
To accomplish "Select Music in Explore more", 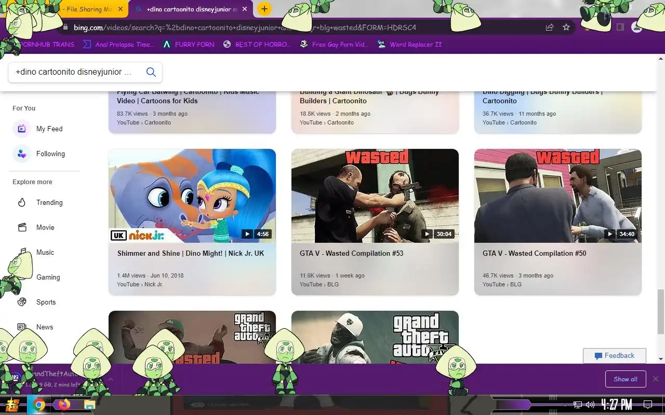I will tap(45, 252).
